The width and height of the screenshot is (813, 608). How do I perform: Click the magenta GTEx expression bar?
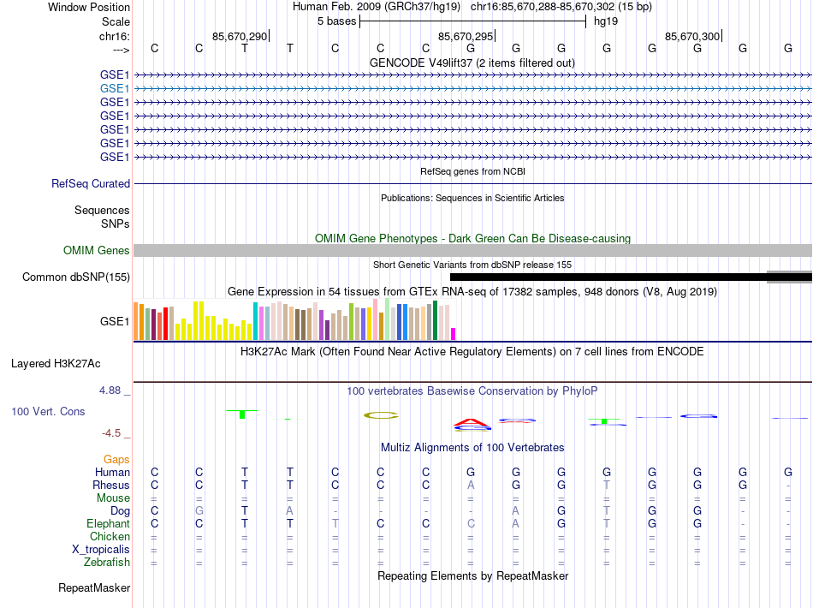coord(454,334)
